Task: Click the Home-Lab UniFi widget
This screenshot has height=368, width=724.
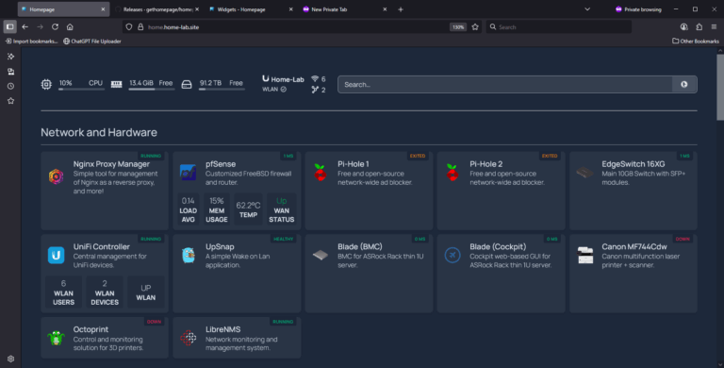Action: [294, 84]
